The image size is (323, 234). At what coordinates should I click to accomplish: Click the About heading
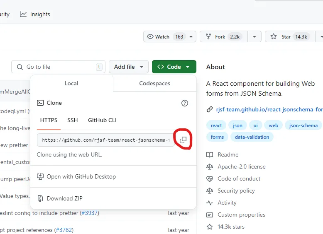pos(215,67)
